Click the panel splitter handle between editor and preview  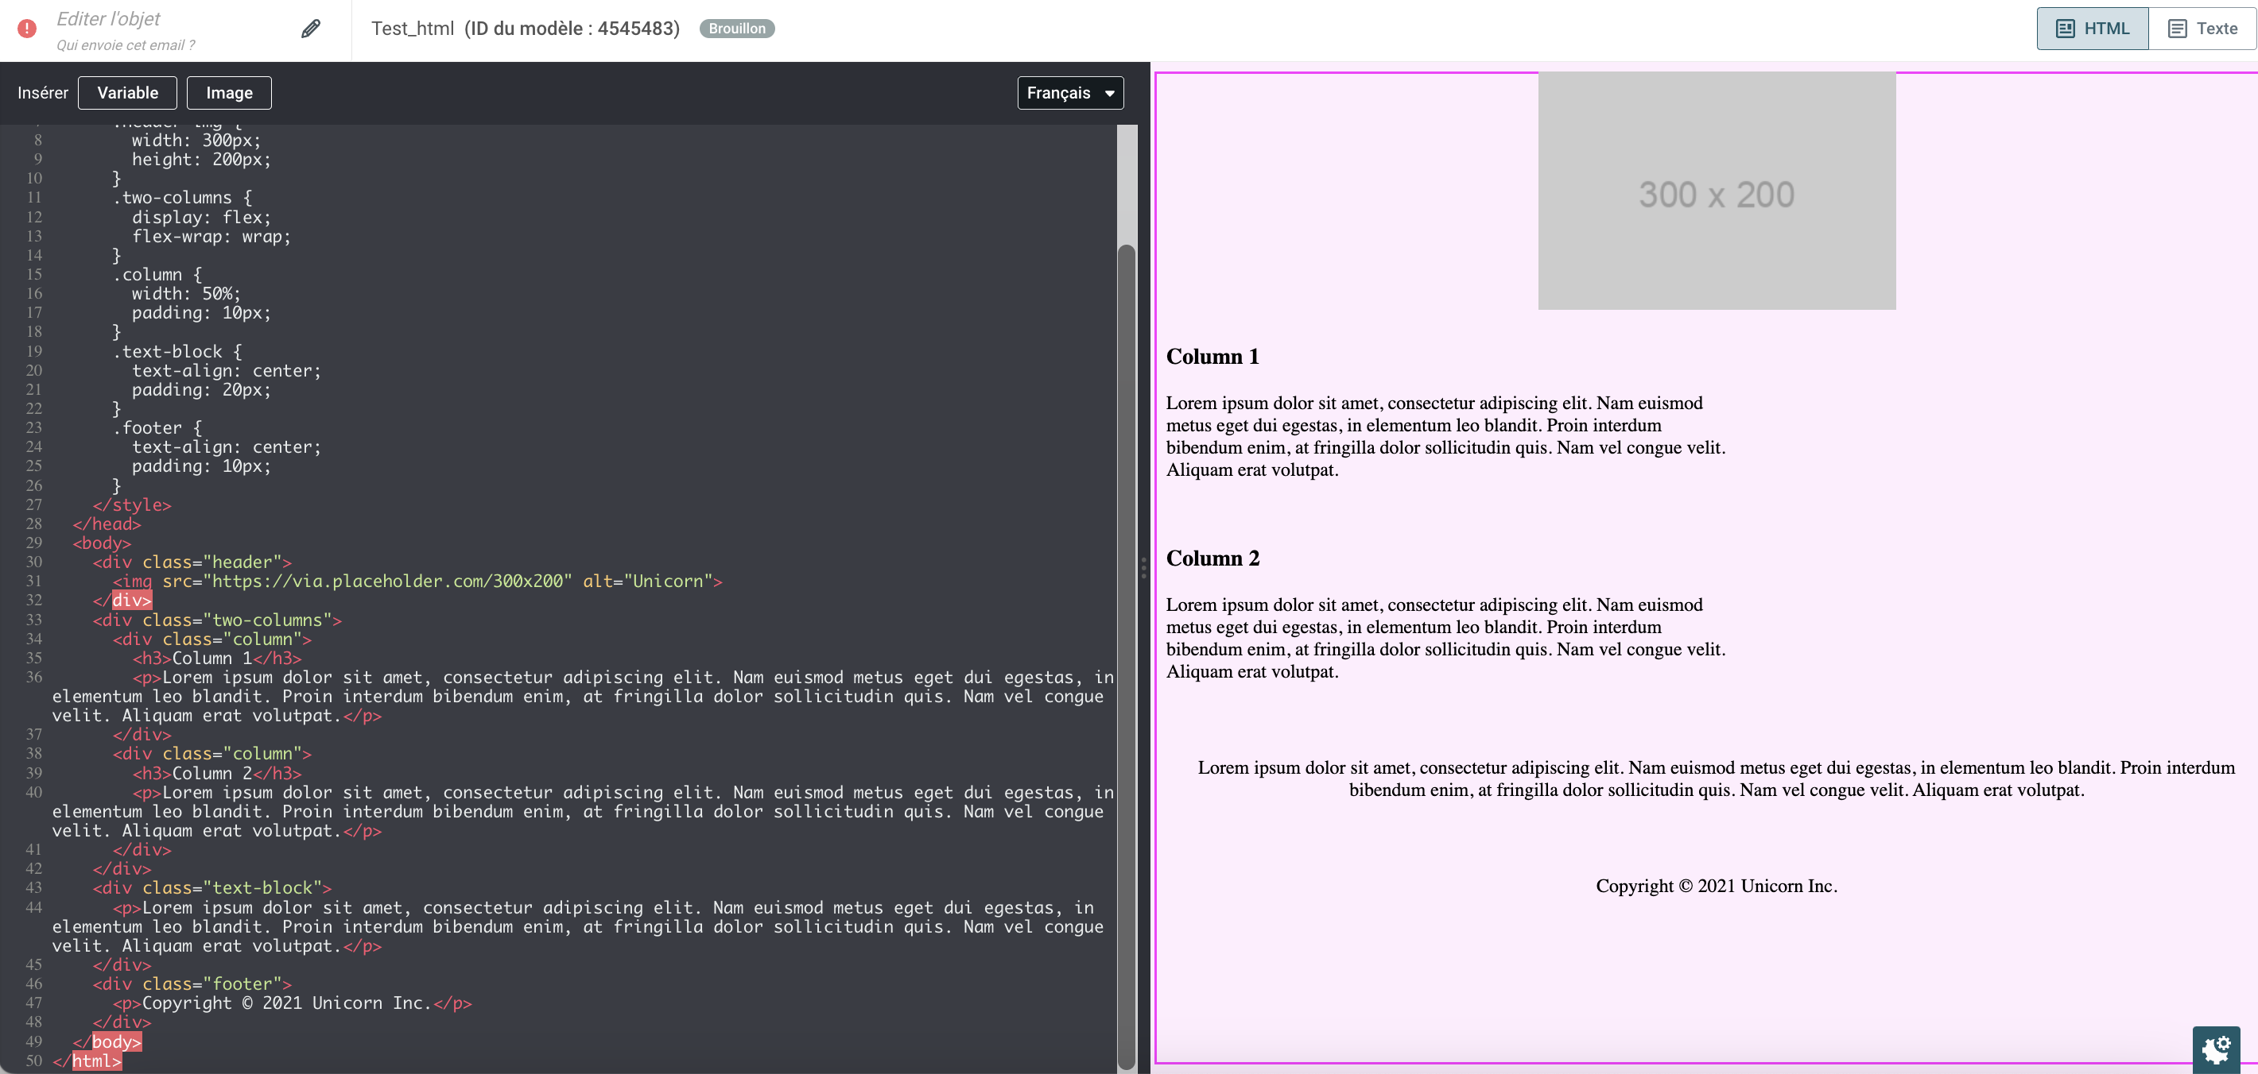pyautogui.click(x=1143, y=568)
